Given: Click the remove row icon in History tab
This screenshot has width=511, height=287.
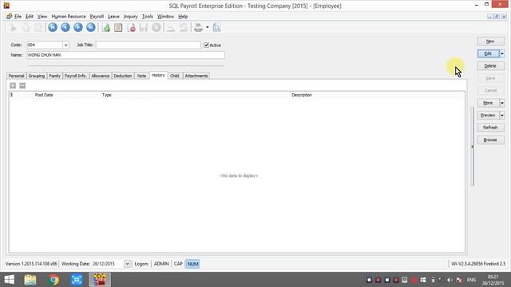Looking at the screenshot, I should (22, 85).
